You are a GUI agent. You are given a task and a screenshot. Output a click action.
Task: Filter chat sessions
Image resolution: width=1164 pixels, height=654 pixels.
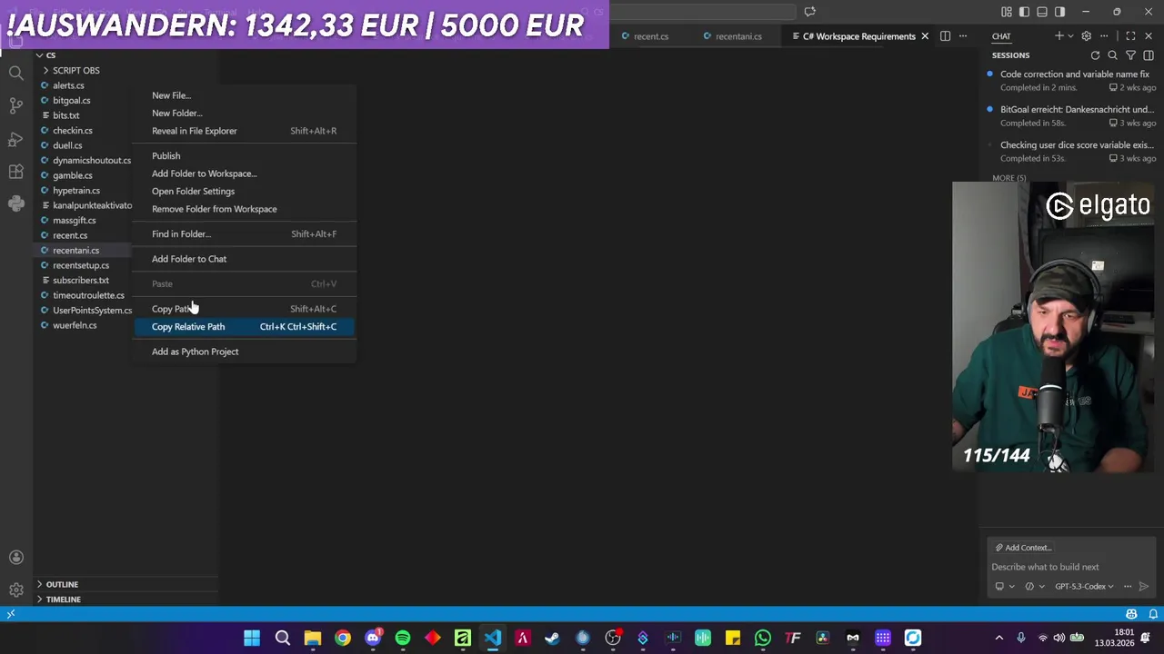[x=1130, y=55]
